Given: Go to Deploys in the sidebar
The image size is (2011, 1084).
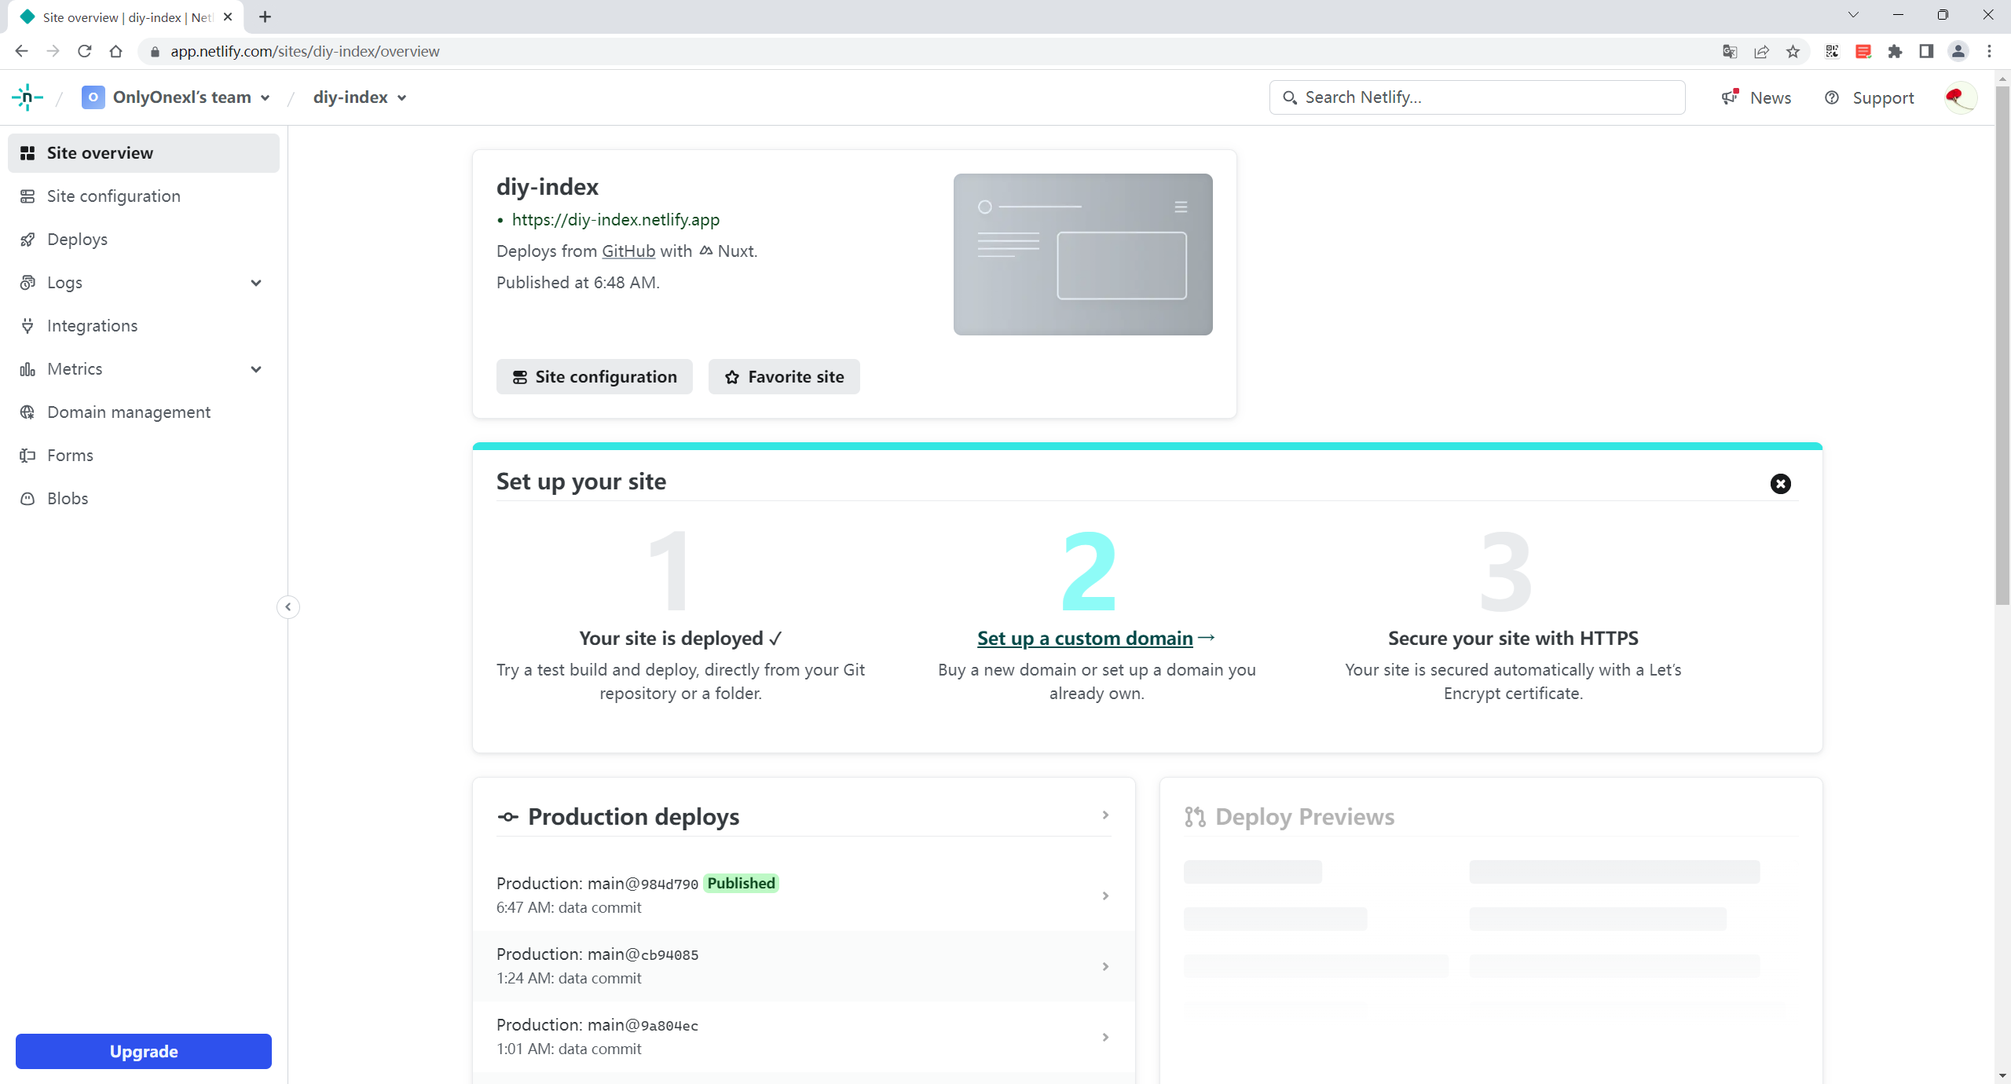Looking at the screenshot, I should pyautogui.click(x=144, y=240).
